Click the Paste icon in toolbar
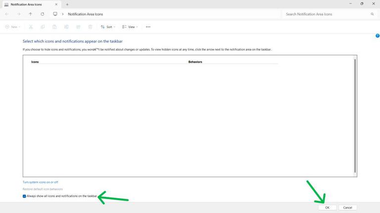Image resolution: width=380 pixels, height=213 pixels. (54, 27)
